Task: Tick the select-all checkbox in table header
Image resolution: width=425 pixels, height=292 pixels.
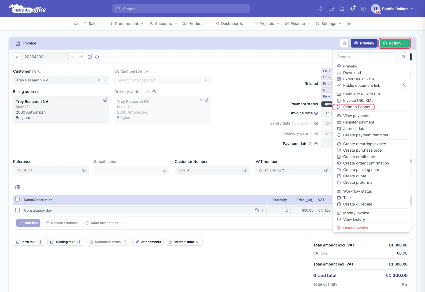Action: point(17,199)
